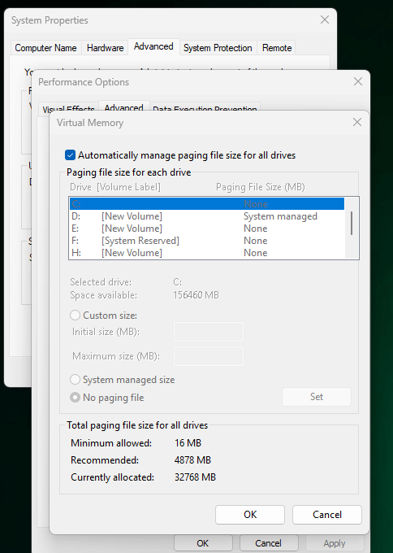Screen dimensions: 393x553
Task: Select drive H: New Volume row
Action: [x=207, y=253]
